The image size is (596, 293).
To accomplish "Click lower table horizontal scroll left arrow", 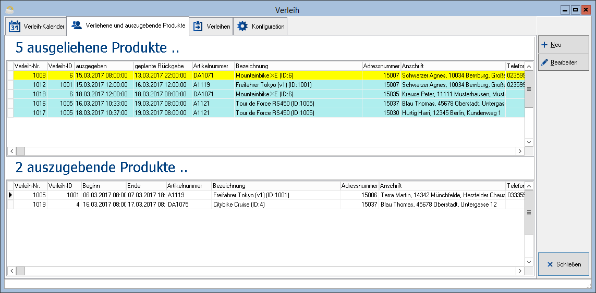I will pos(12,271).
